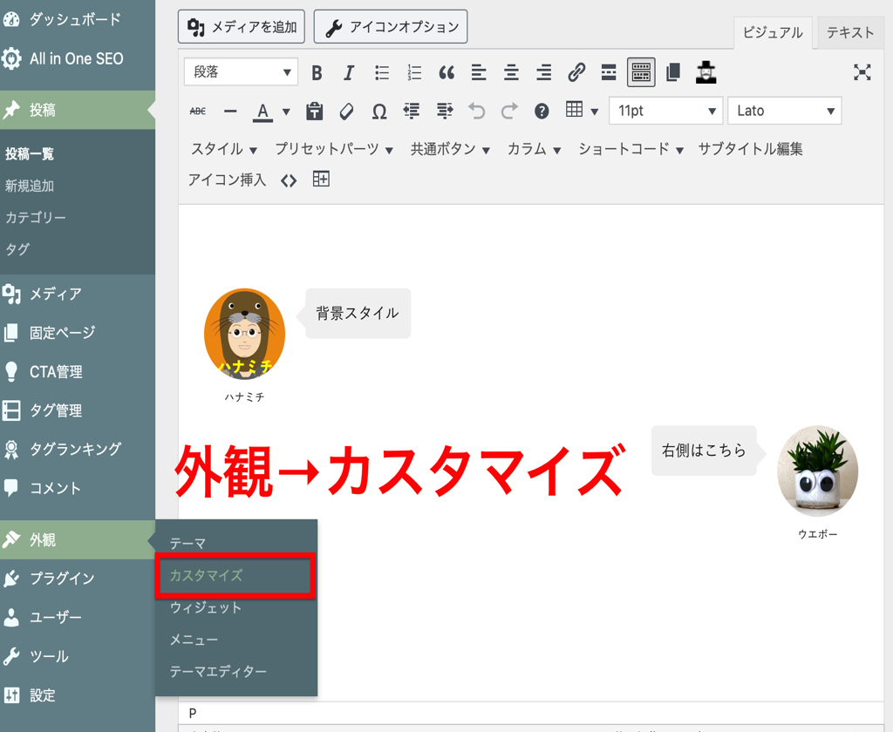Insert a blockquote

tap(446, 73)
